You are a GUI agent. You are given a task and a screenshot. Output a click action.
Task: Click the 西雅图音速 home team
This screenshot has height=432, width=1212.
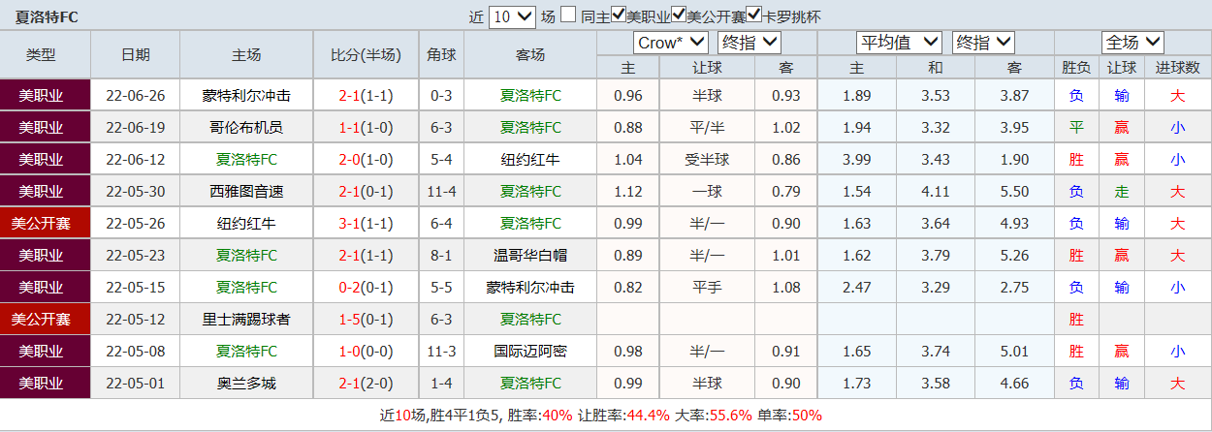[x=246, y=192]
